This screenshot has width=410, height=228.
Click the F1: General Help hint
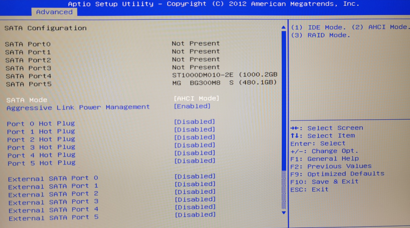[x=324, y=159]
